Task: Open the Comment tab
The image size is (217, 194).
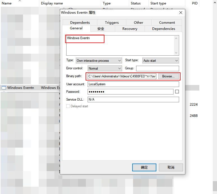Action: (167, 22)
